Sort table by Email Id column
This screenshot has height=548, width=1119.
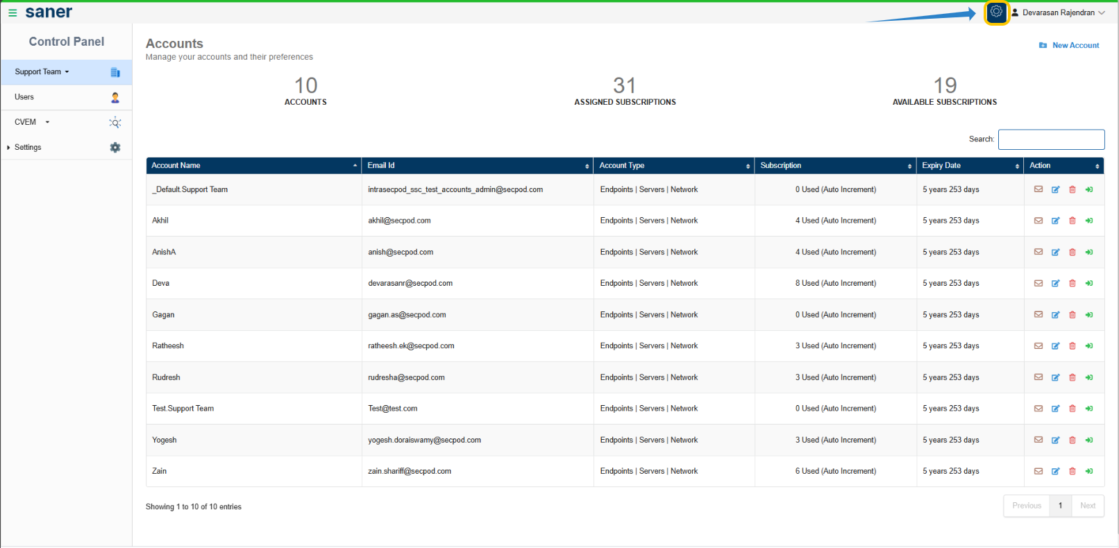tap(478, 166)
